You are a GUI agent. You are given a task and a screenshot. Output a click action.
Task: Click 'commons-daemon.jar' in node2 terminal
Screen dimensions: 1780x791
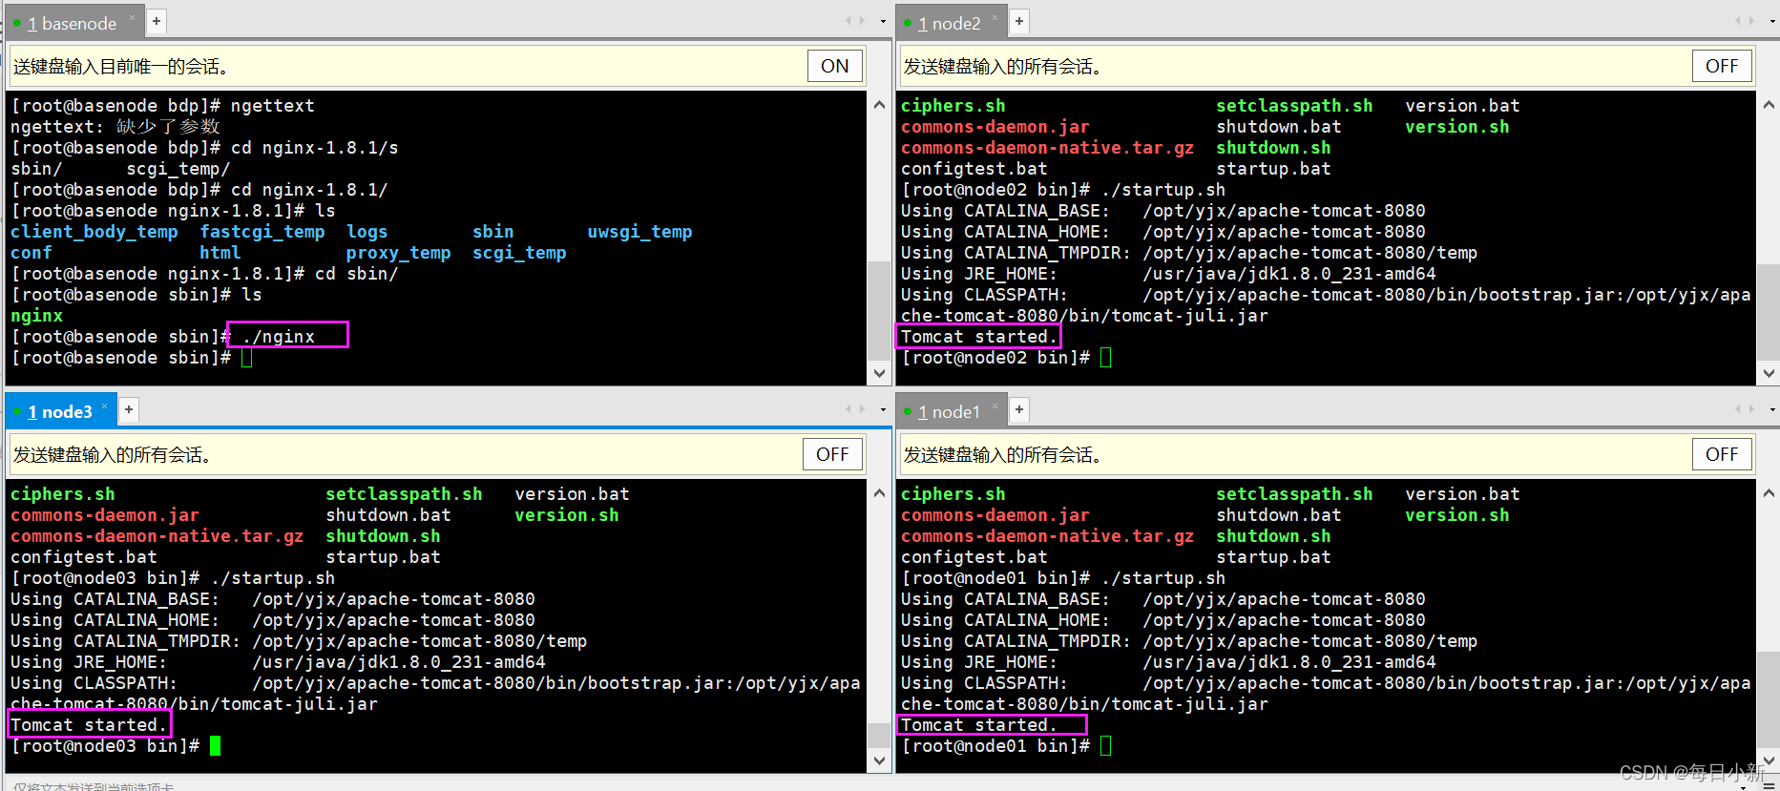[x=995, y=127]
